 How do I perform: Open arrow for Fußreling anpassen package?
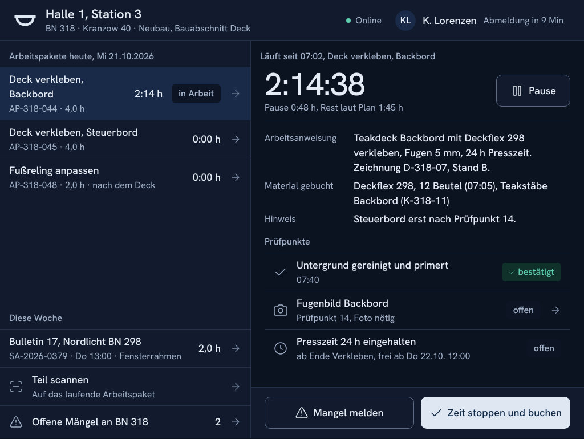click(236, 177)
